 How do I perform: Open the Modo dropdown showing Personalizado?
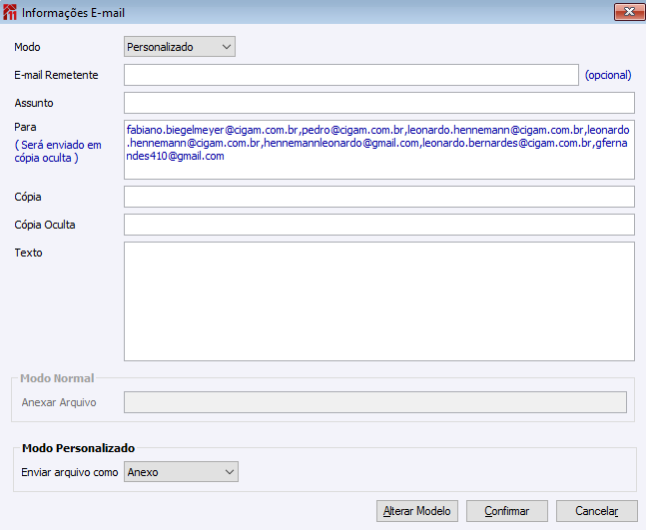click(179, 47)
